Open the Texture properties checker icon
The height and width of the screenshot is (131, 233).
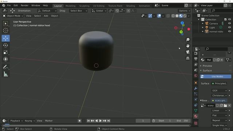coord(196,123)
